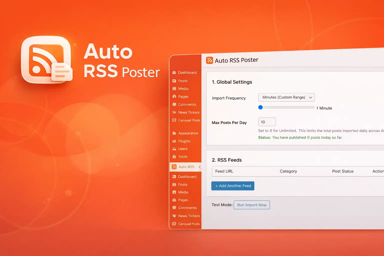Screen dimensions: 384x256
Task: Click the green 'Status: You have published 0 posts' text
Action: 300,137
